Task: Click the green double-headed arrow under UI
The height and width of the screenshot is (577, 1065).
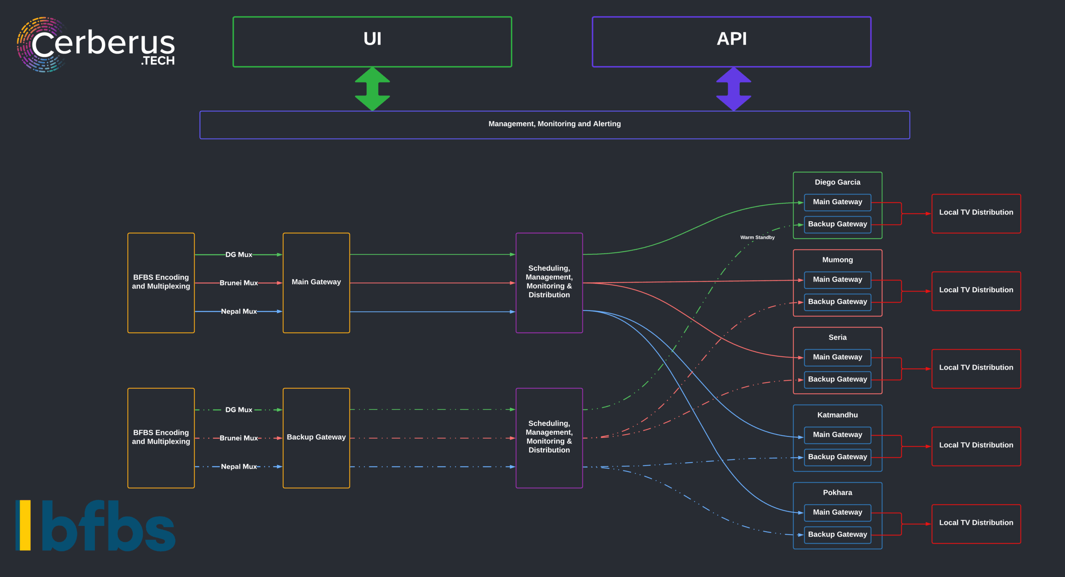Action: click(372, 89)
